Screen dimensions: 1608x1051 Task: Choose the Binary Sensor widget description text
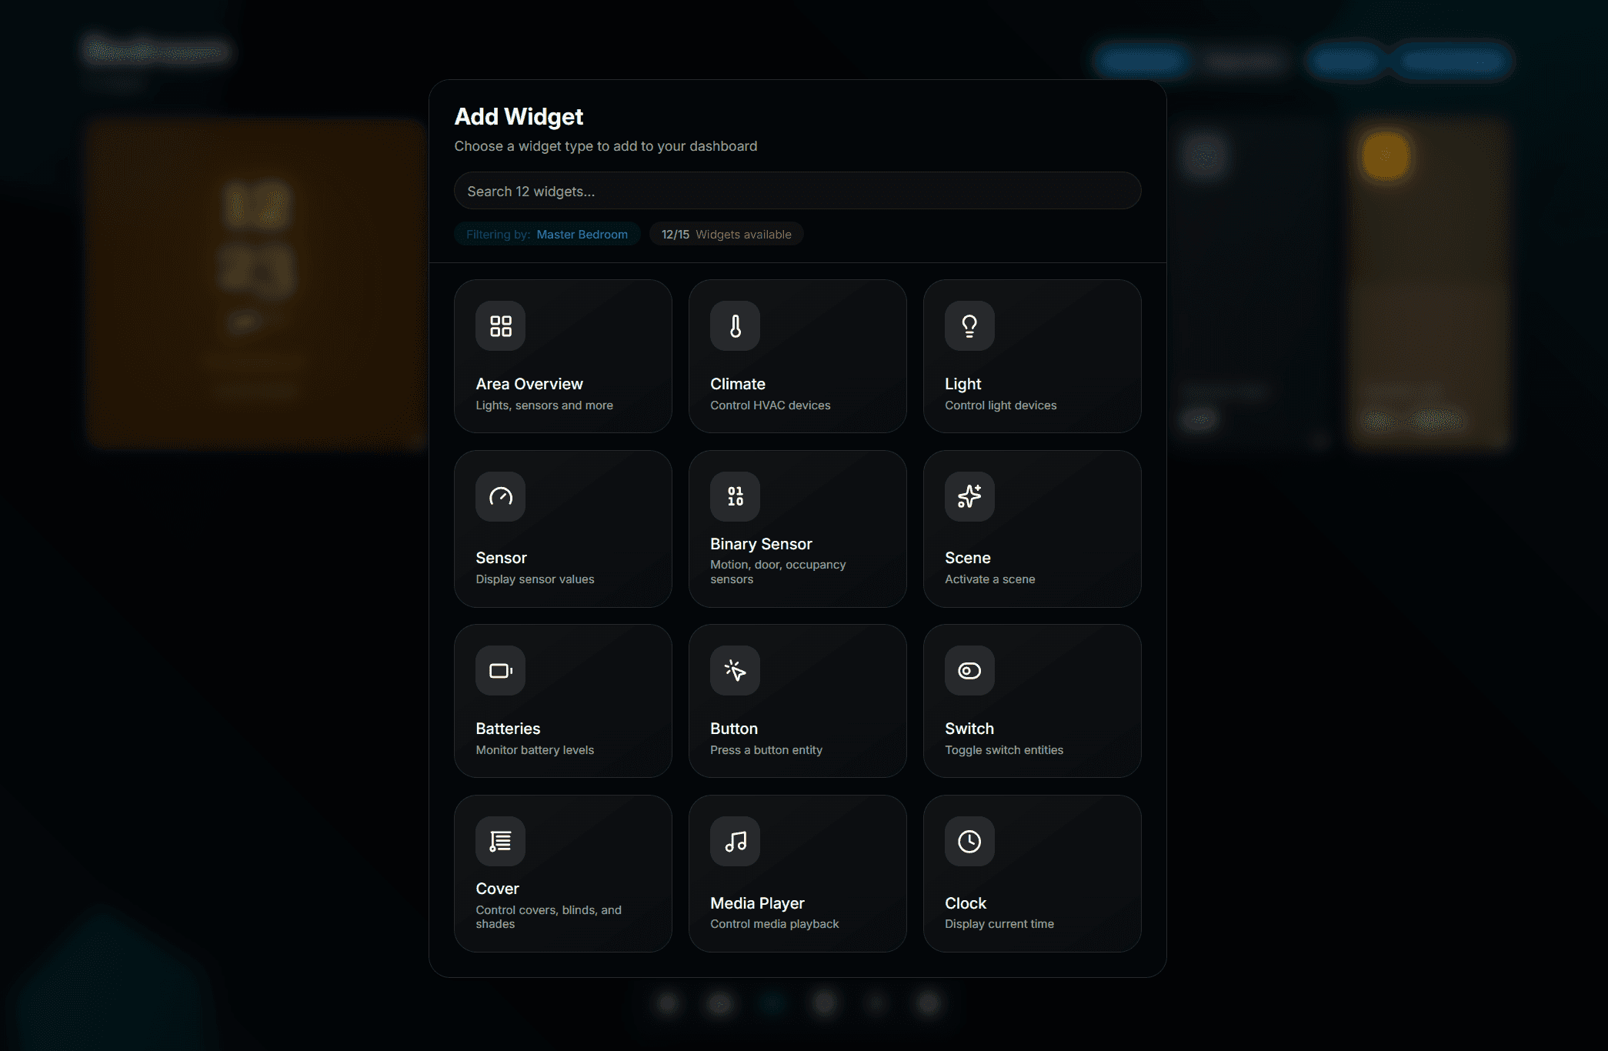777,572
